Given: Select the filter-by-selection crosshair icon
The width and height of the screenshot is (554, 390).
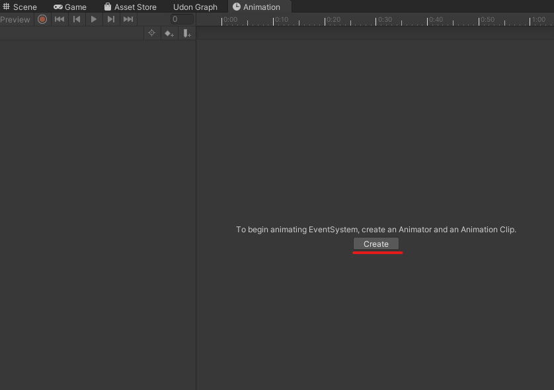Looking at the screenshot, I should click(151, 33).
